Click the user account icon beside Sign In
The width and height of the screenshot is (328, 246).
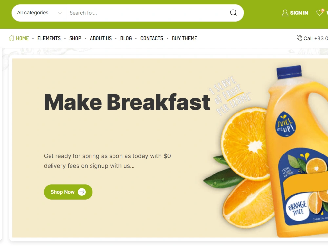coord(285,13)
